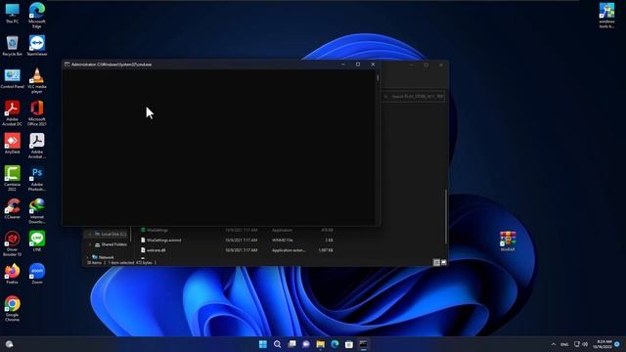
Task: Launch Driver Booster 10 shortcut
Action: pyautogui.click(x=12, y=243)
